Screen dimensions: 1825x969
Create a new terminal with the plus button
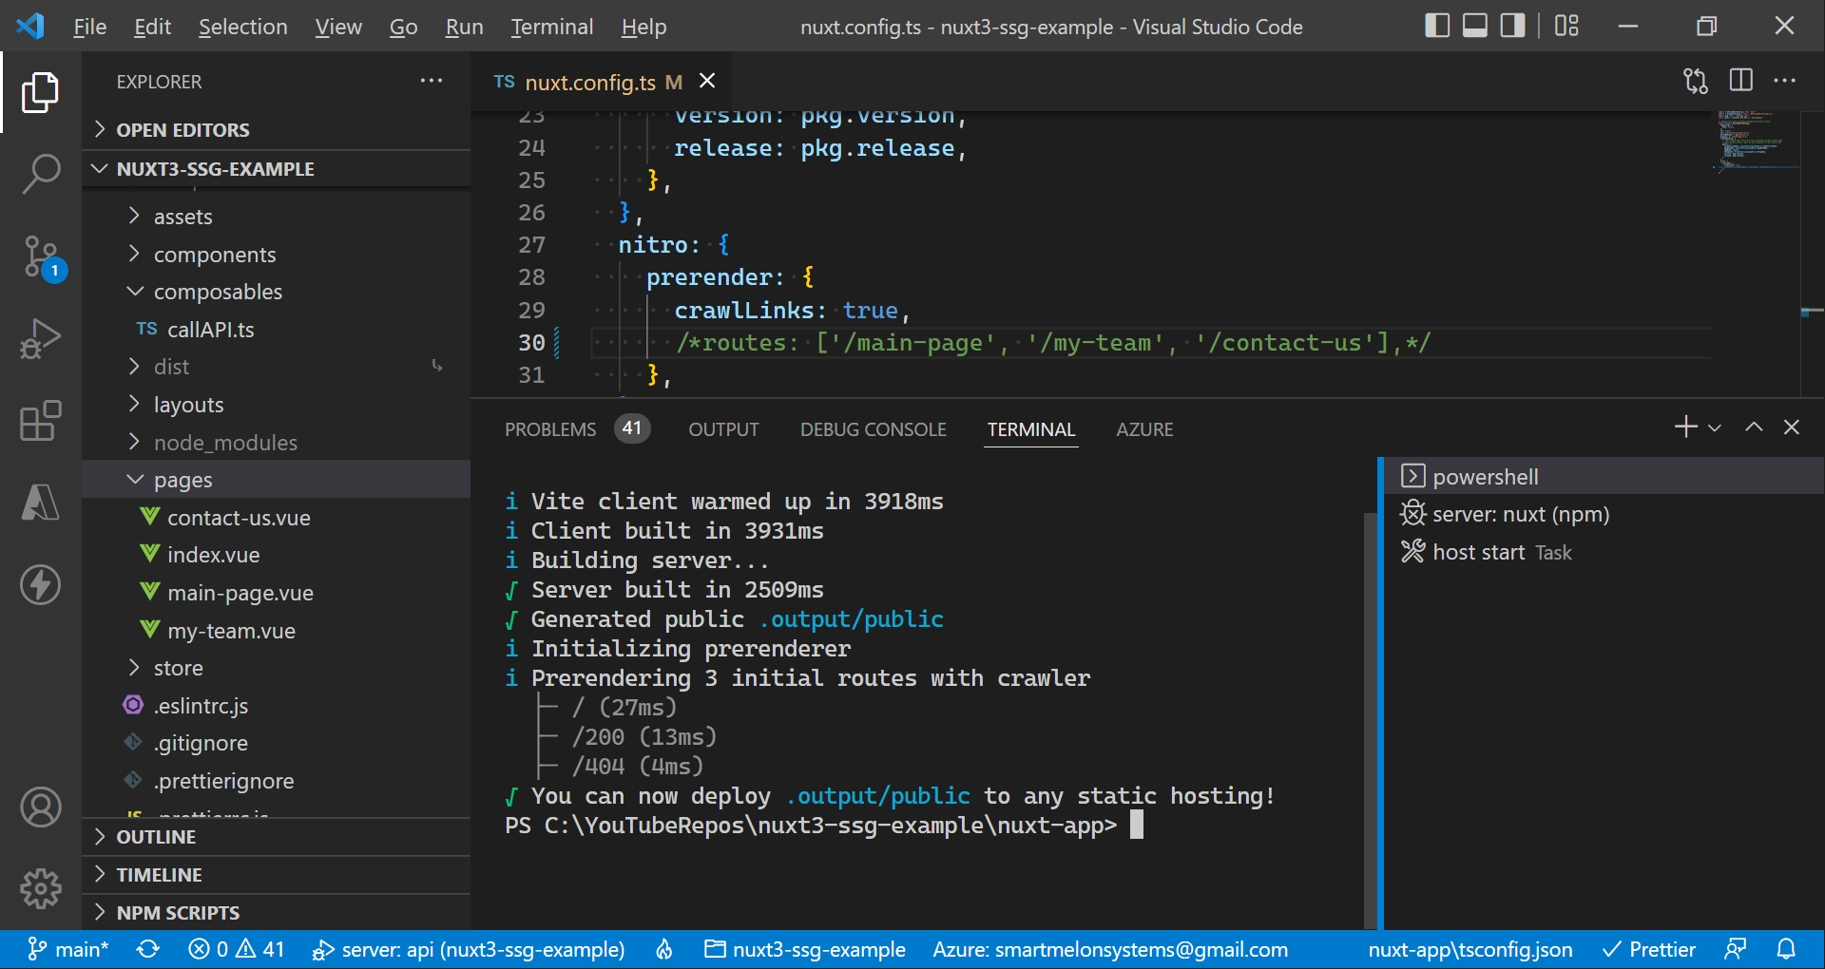[1685, 427]
